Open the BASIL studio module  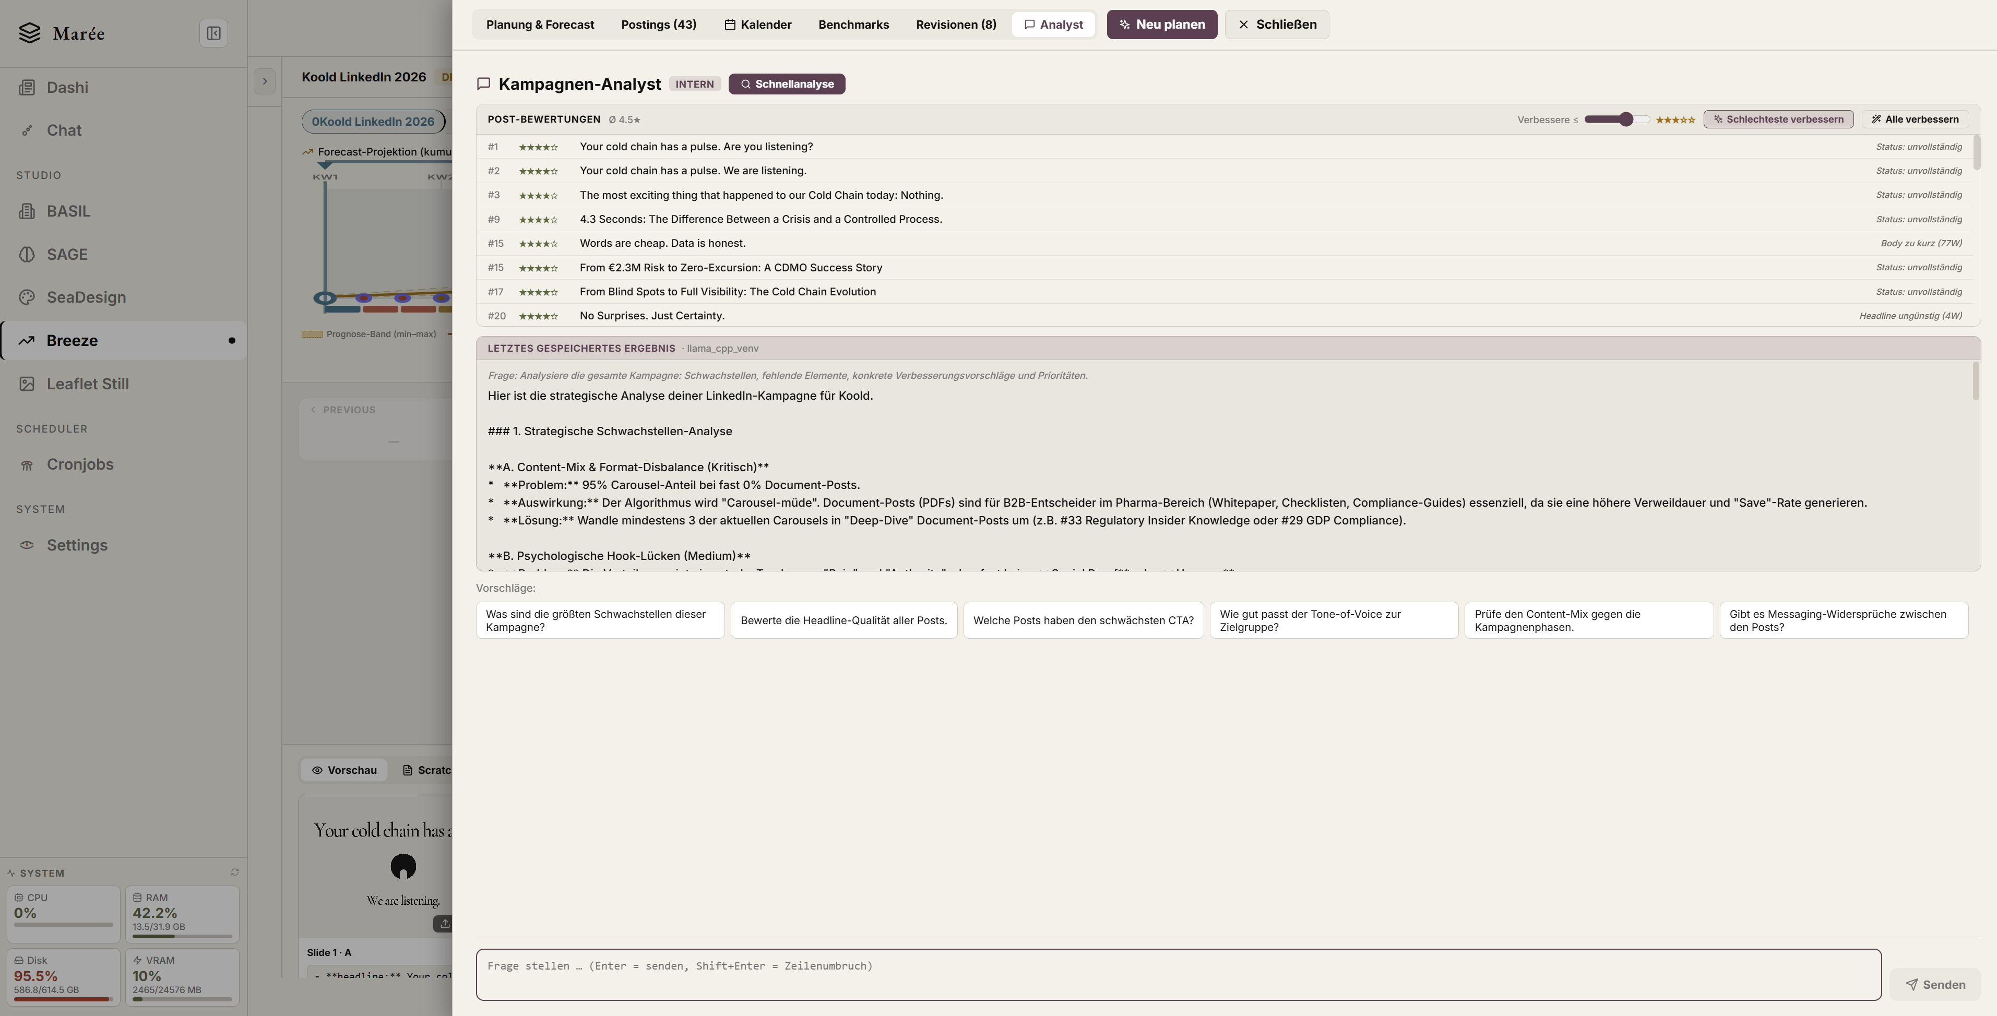123,211
